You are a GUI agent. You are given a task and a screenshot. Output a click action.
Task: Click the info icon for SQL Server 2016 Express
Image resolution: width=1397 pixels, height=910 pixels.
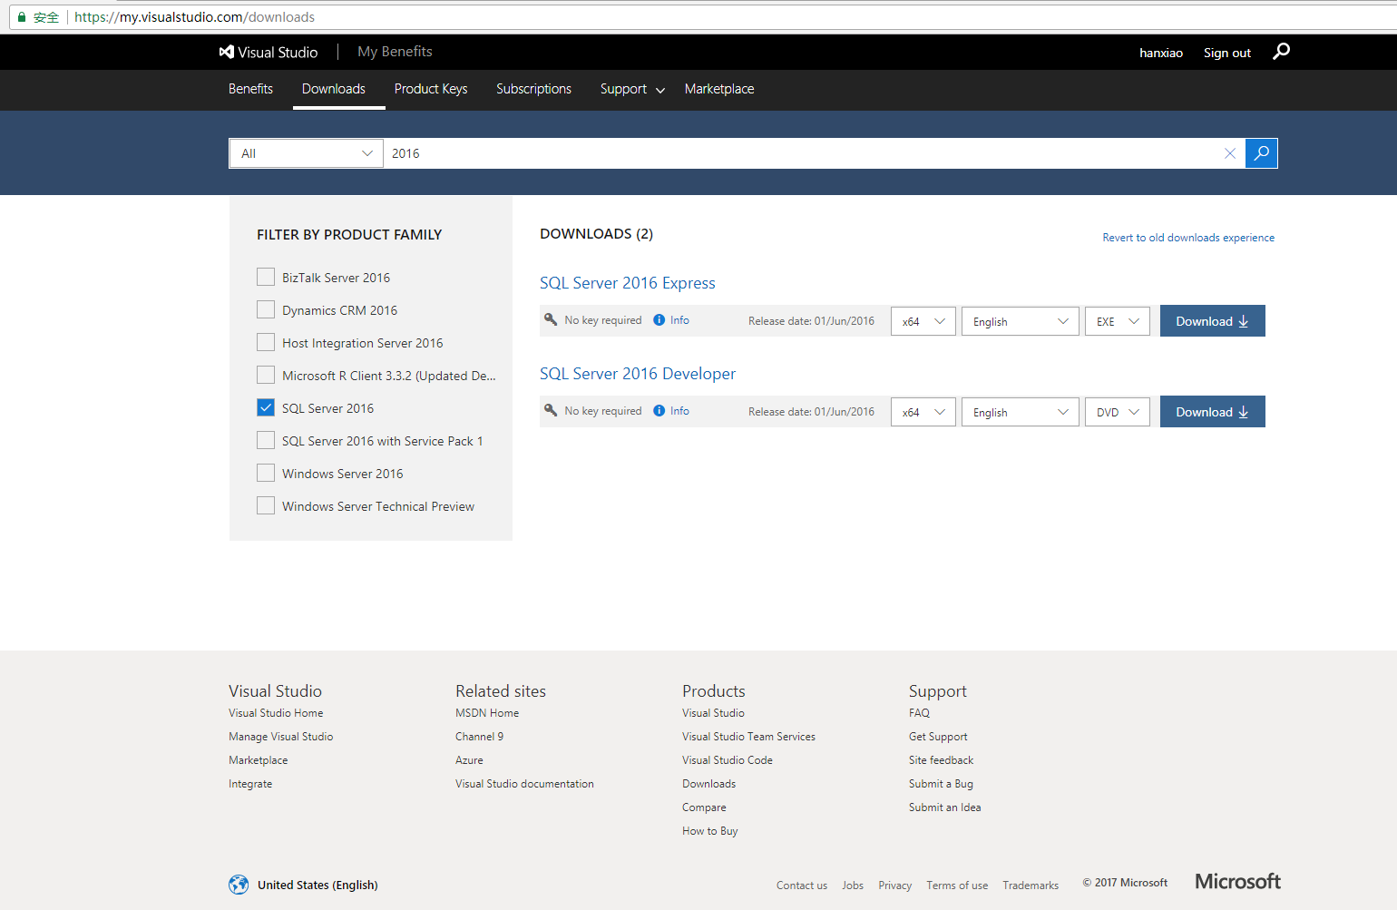click(659, 320)
